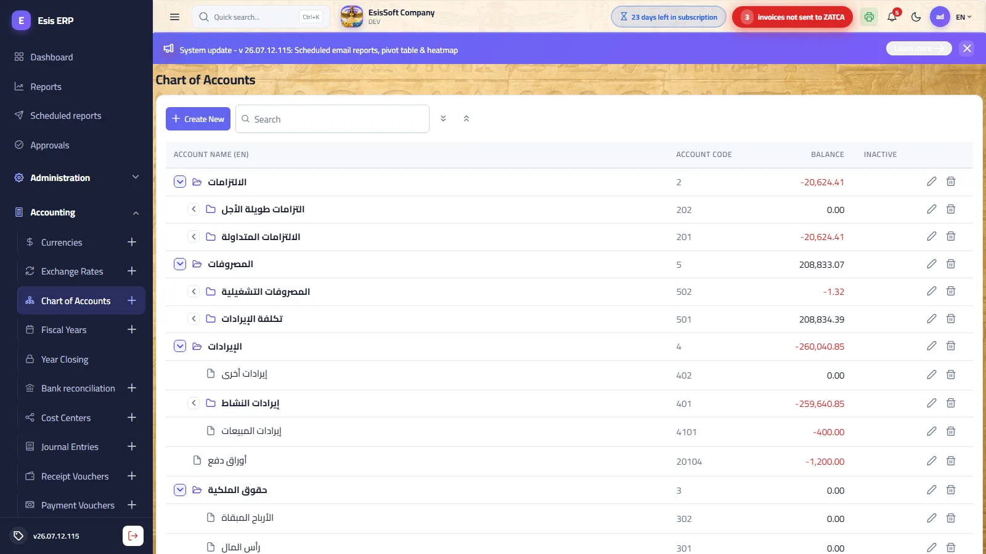The width and height of the screenshot is (986, 554).
Task: Open Cost Centers in sidebar
Action: click(x=66, y=418)
